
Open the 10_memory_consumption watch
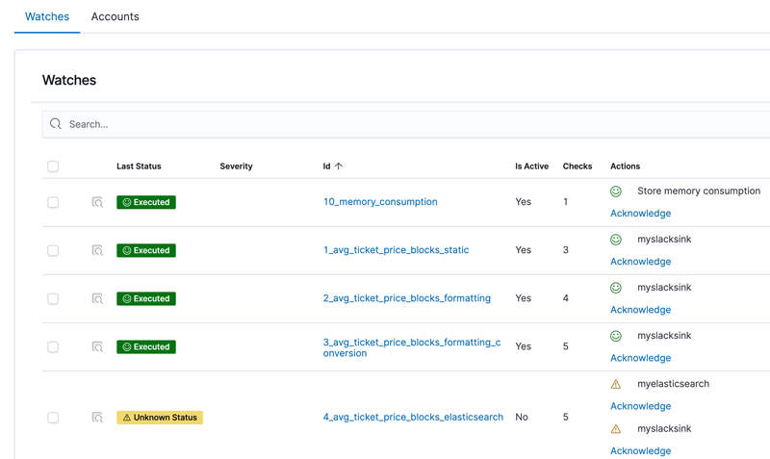(380, 202)
